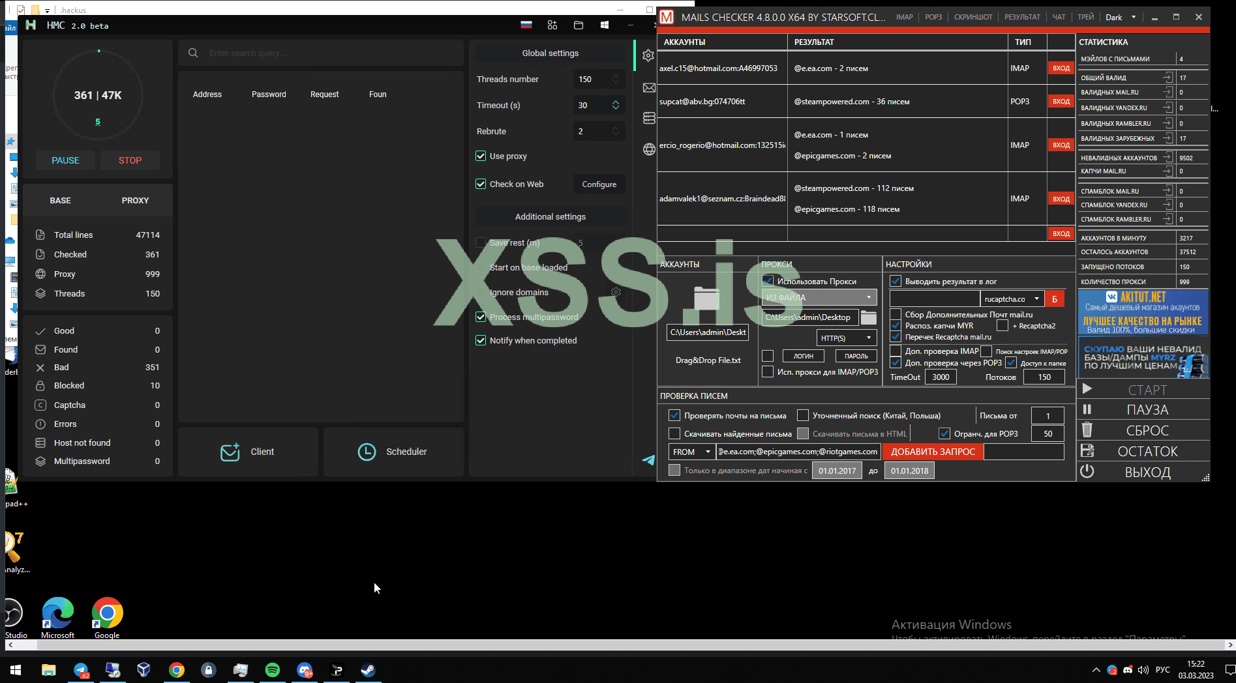The height and width of the screenshot is (683, 1236).
Task: Open the rucaptcha.co service dropdown
Action: point(1012,298)
